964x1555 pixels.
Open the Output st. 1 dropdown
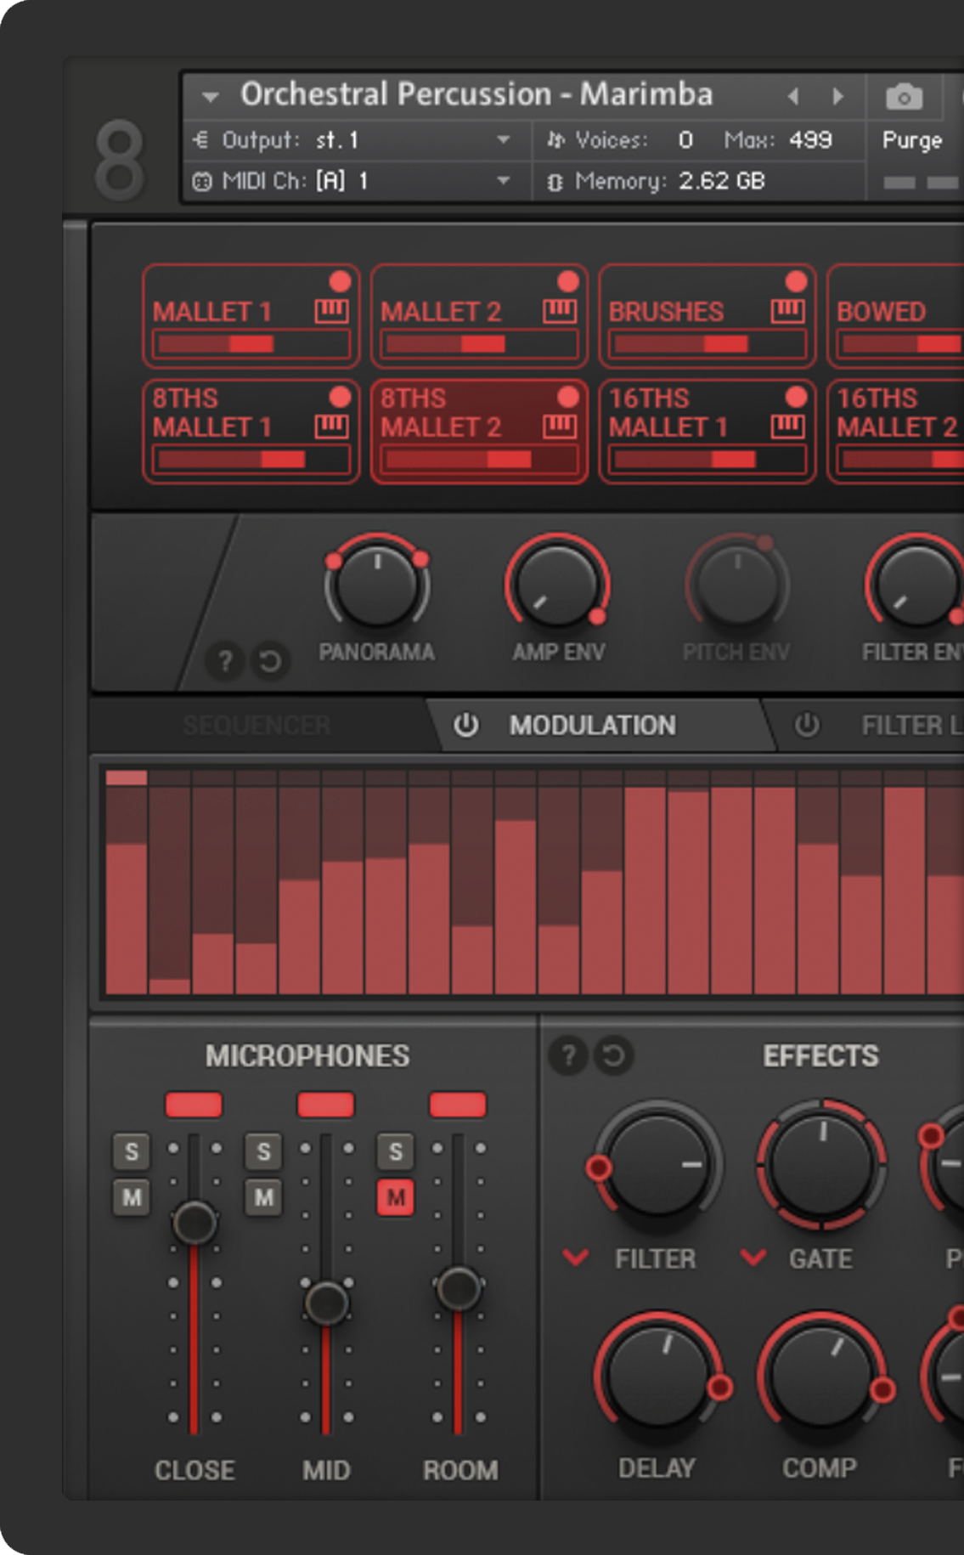(503, 139)
